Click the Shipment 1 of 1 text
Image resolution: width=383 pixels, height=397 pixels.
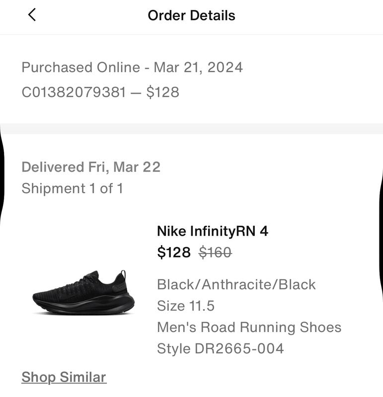(x=72, y=189)
